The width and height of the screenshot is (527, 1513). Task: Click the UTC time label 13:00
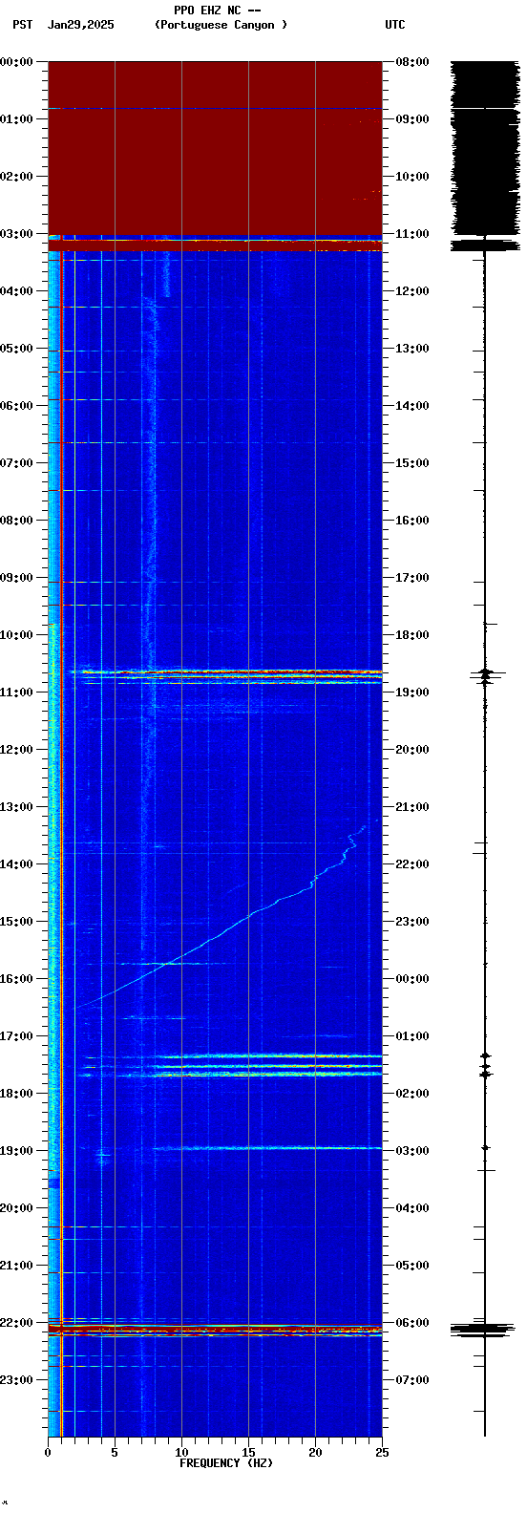pyautogui.click(x=411, y=348)
